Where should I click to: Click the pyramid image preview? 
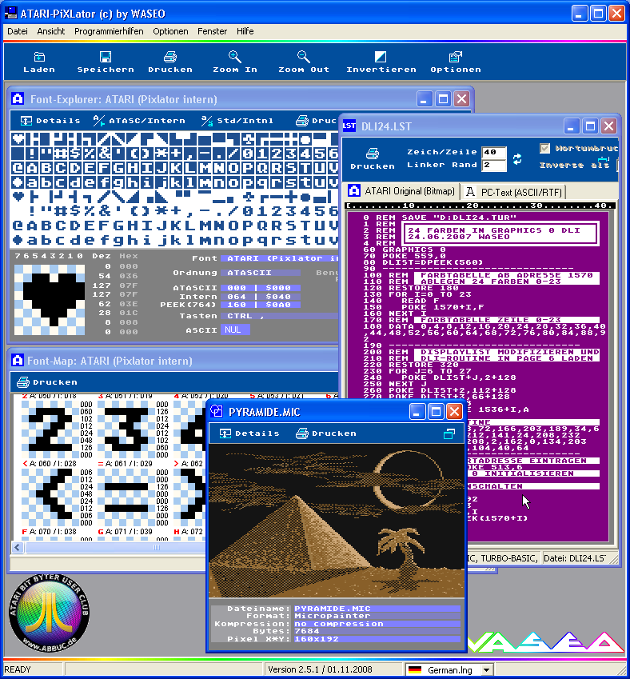coord(337,521)
